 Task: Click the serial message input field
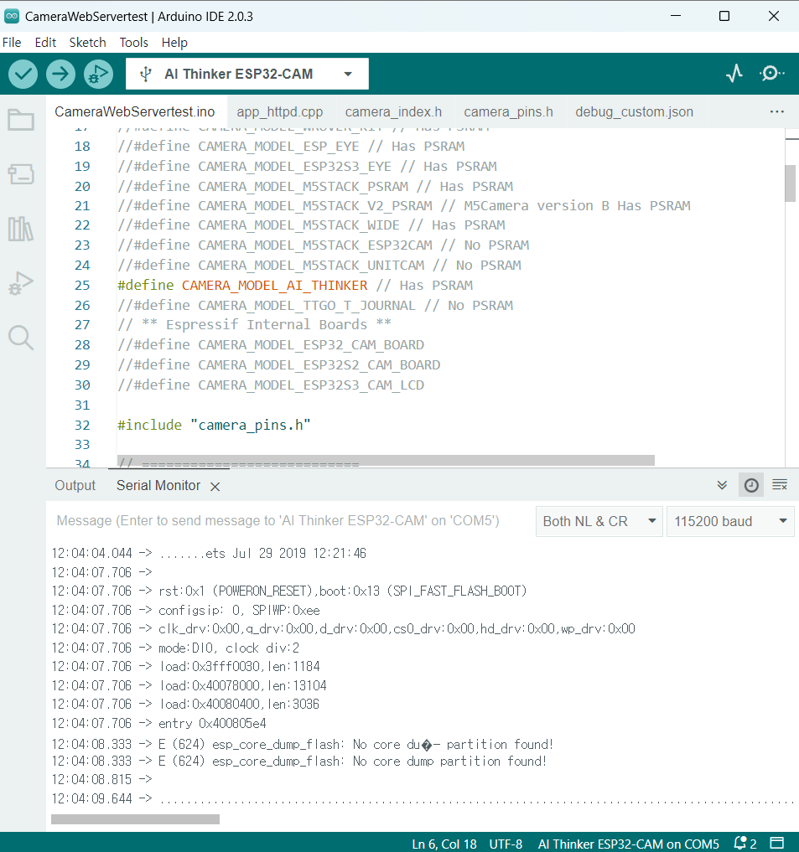(x=285, y=521)
